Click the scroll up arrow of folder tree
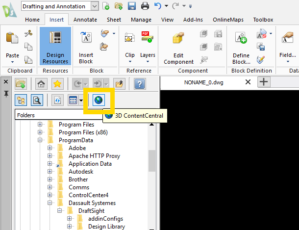Viewport: 299px width, 230px height. 152,125
